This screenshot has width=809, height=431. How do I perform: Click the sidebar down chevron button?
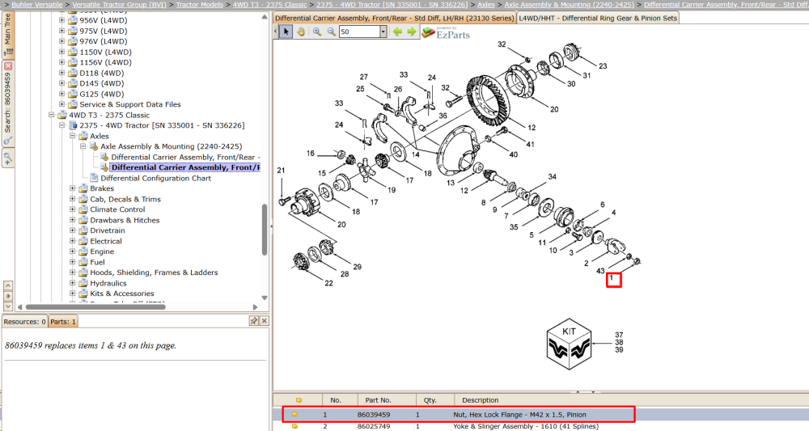[x=8, y=306]
